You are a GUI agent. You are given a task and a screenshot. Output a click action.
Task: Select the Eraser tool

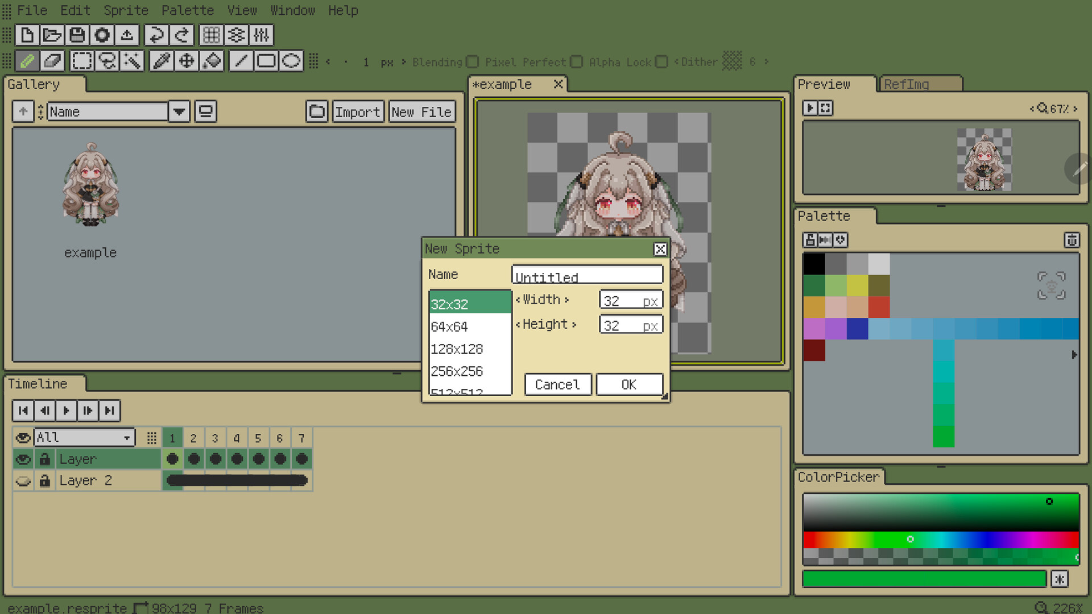coord(52,60)
